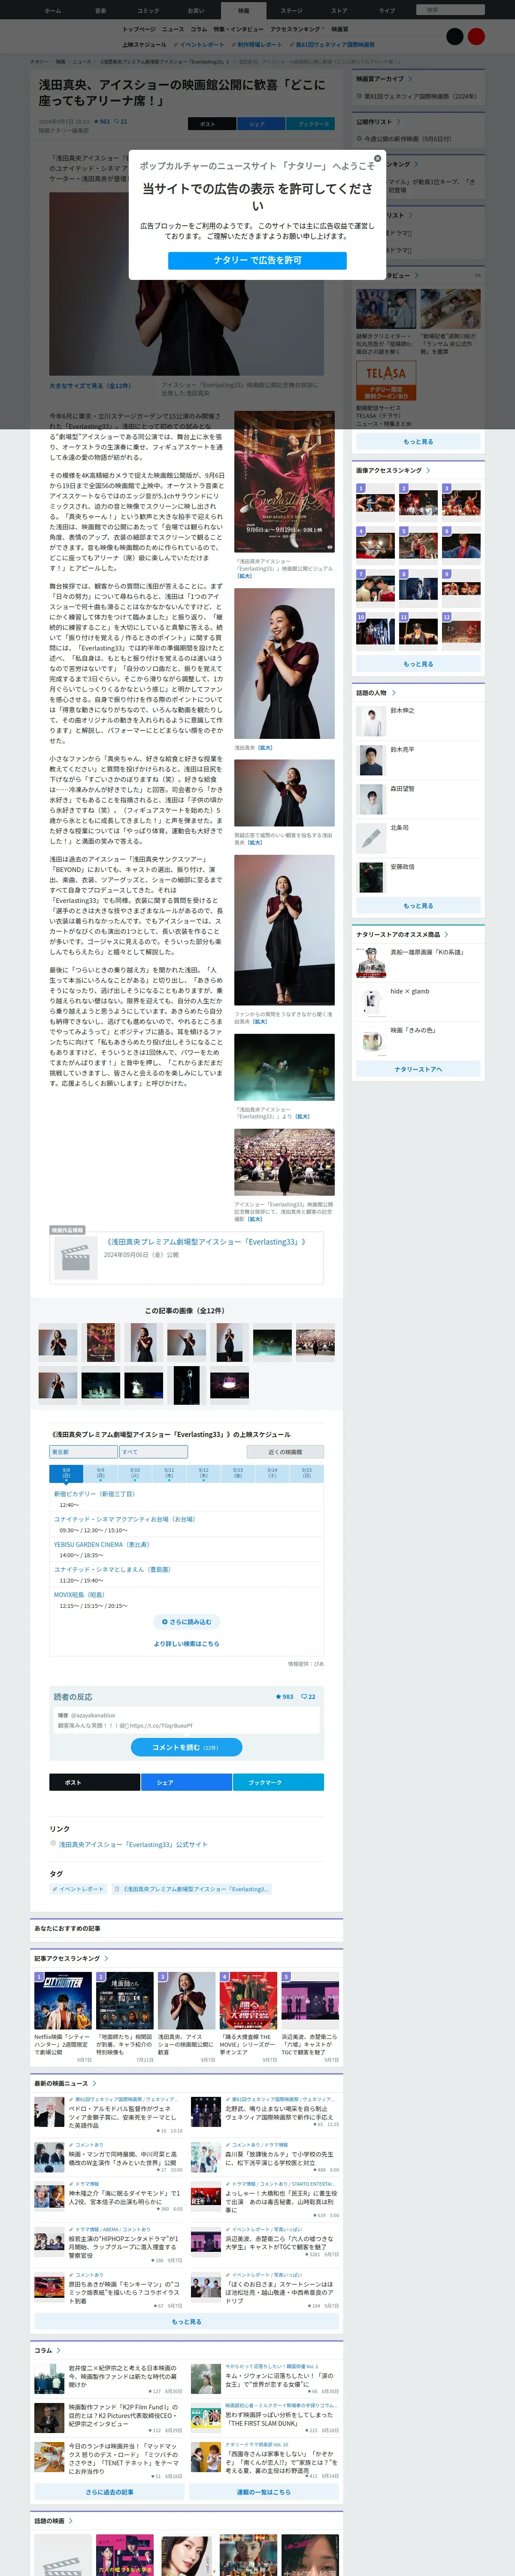
Task: Switch to ステージ tab in top navigation
Action: click(291, 10)
